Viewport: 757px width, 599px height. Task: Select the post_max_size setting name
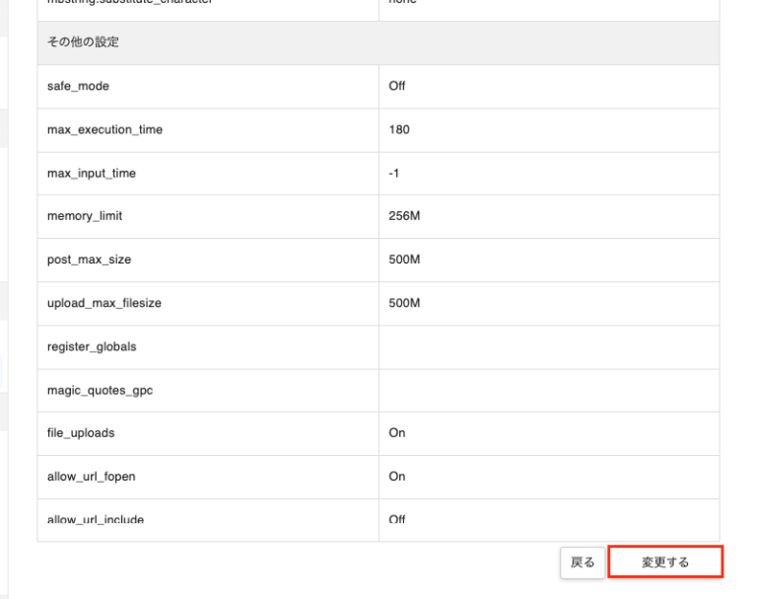pos(89,260)
